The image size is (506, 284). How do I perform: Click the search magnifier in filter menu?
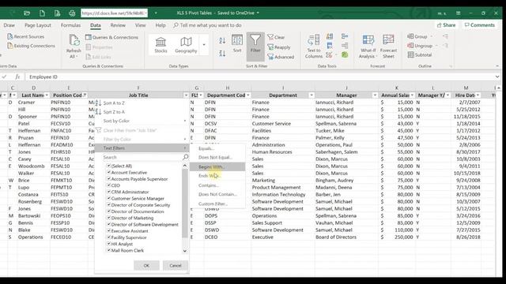coord(185,157)
